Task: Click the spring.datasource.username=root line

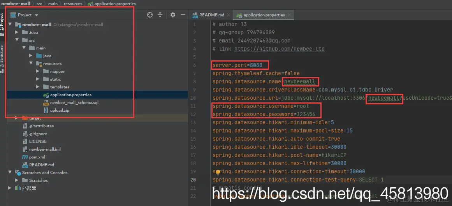Action: point(261,106)
